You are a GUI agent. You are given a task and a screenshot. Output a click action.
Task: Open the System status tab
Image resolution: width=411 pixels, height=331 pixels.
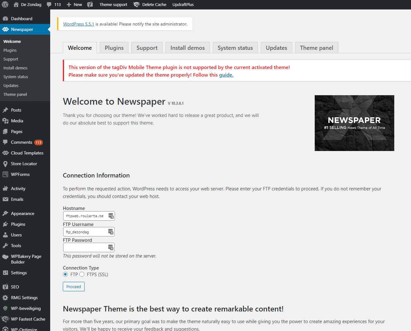[x=235, y=48]
